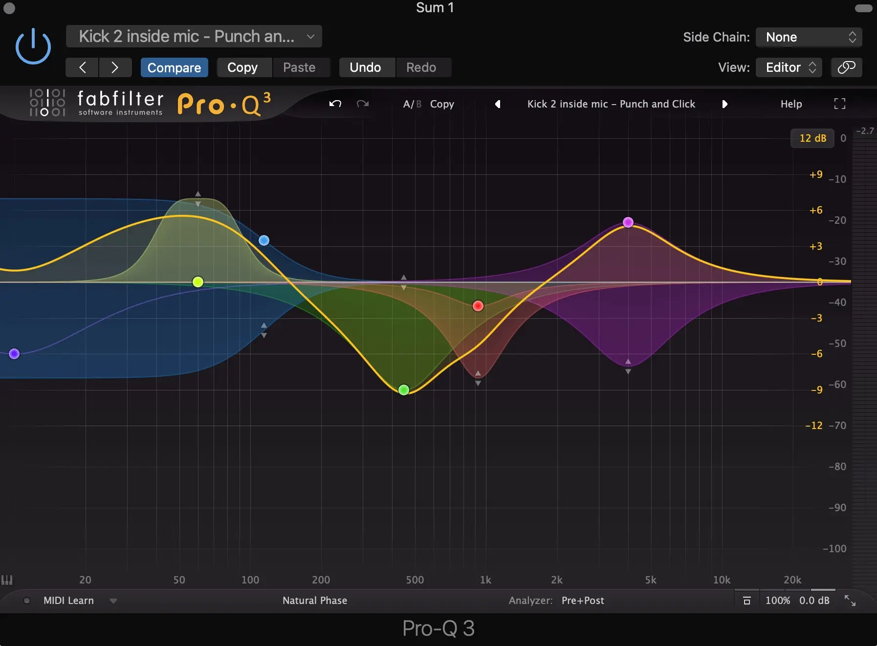The height and width of the screenshot is (646, 877).
Task: Enable MIDI Learn
Action: click(x=68, y=601)
